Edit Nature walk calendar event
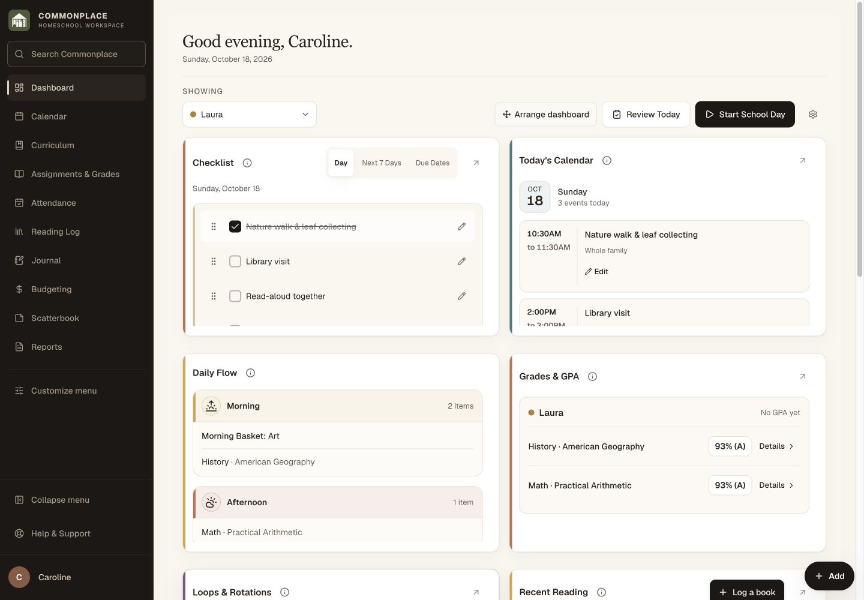864x600 pixels. coord(597,271)
